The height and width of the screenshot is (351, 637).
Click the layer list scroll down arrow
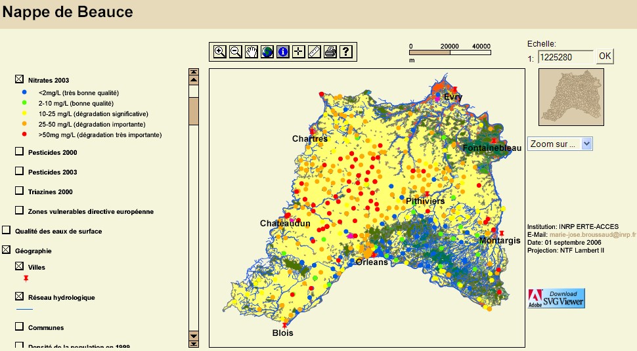point(194,337)
